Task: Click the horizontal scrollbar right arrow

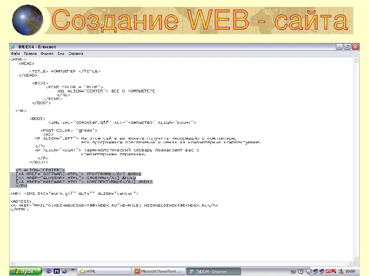Action: [x=351, y=264]
